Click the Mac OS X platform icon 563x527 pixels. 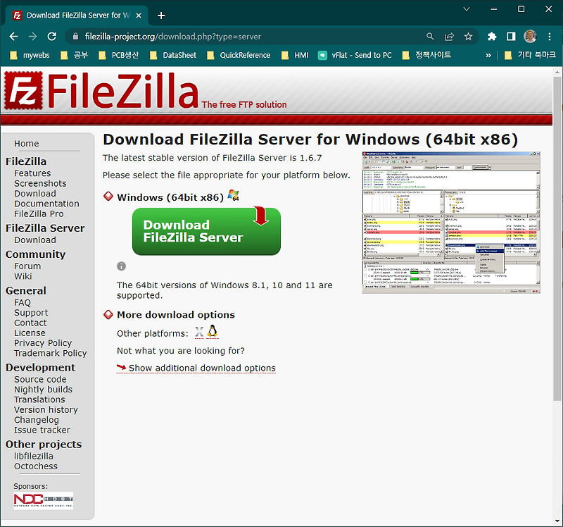coord(198,331)
